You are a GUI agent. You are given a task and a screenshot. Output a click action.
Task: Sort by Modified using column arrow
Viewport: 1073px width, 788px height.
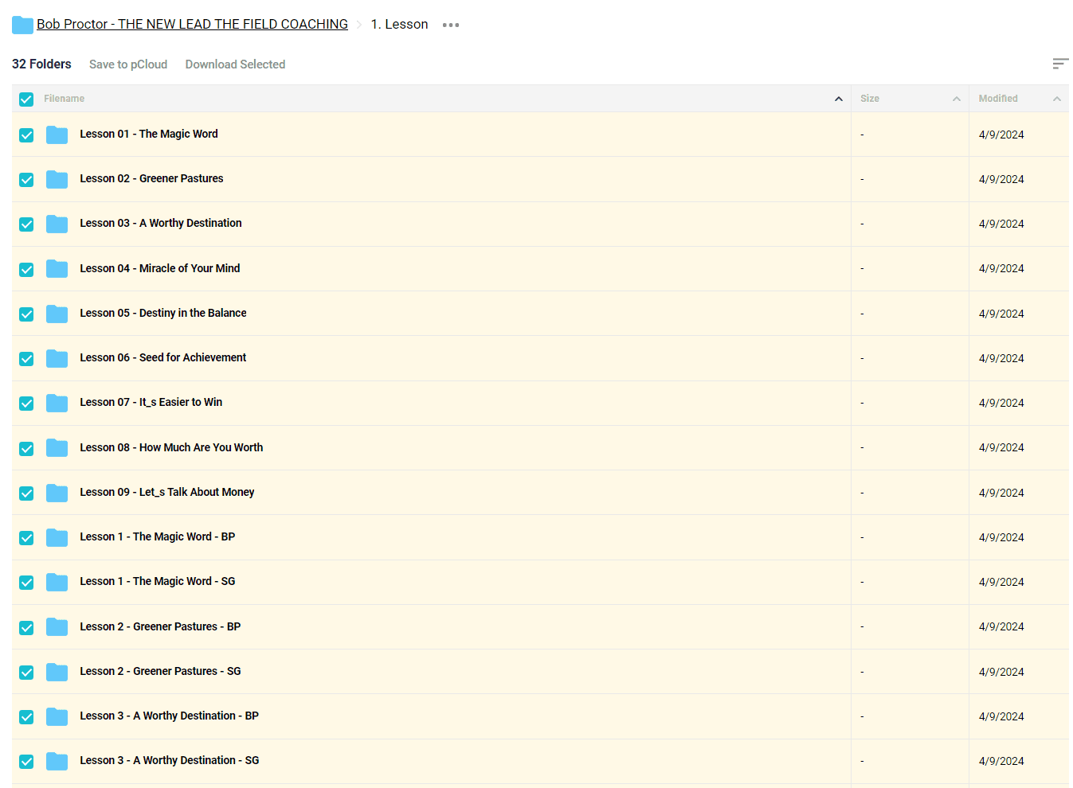(x=1057, y=99)
